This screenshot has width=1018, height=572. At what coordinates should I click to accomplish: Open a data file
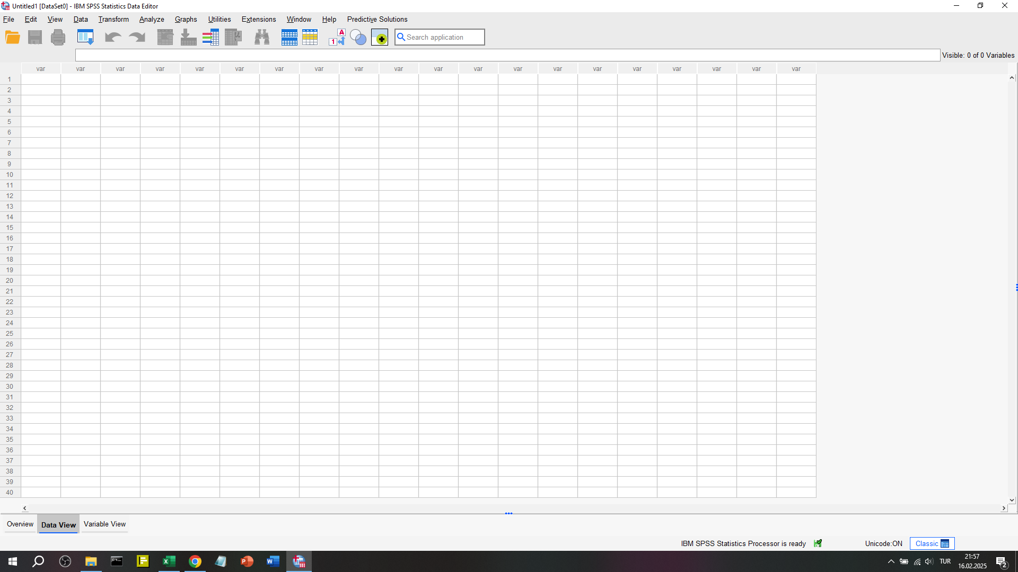(13, 37)
